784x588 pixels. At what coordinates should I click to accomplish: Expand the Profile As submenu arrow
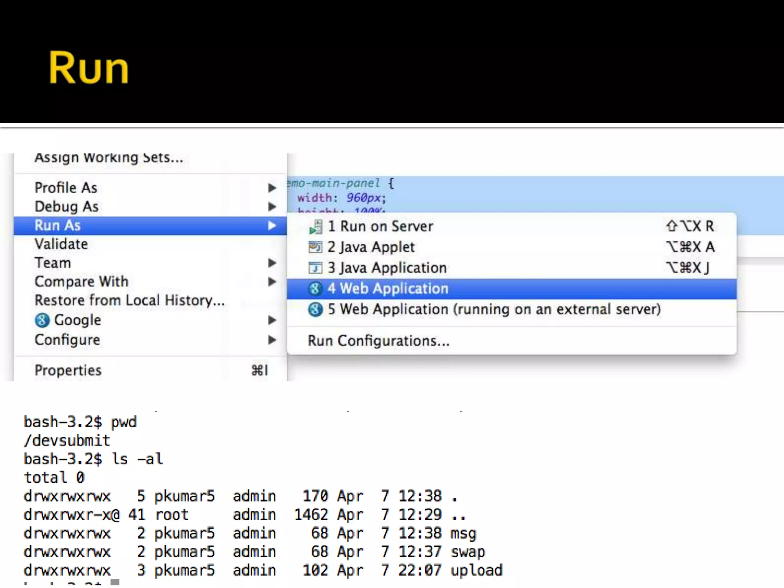click(272, 188)
